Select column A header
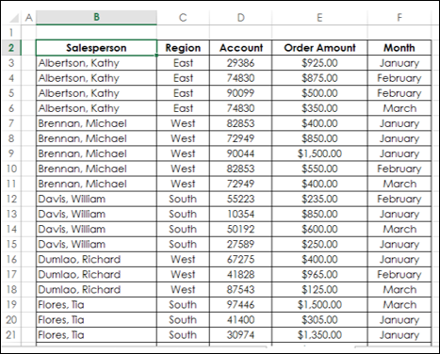Image resolution: width=440 pixels, height=354 pixels. [29, 17]
